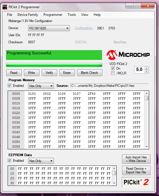Click the Erase button
This screenshot has width=159, height=196.
tap(67, 73)
